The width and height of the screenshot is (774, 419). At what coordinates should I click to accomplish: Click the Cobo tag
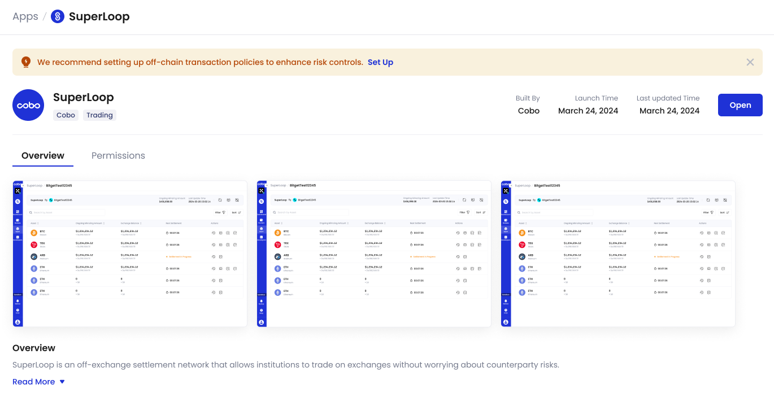(x=66, y=115)
